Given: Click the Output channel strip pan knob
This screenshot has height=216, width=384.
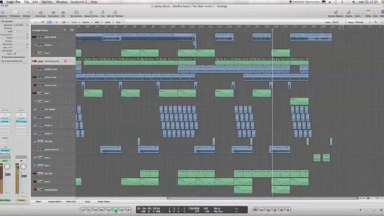Looking at the screenshot, I should pos(23,166).
